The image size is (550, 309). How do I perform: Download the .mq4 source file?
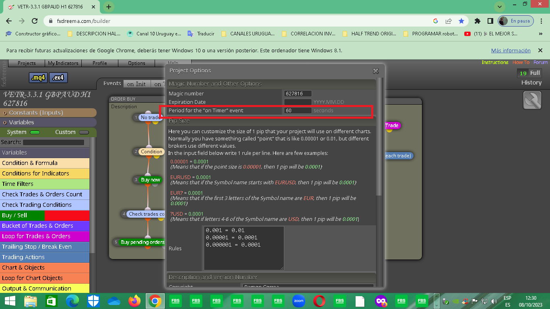tap(38, 78)
